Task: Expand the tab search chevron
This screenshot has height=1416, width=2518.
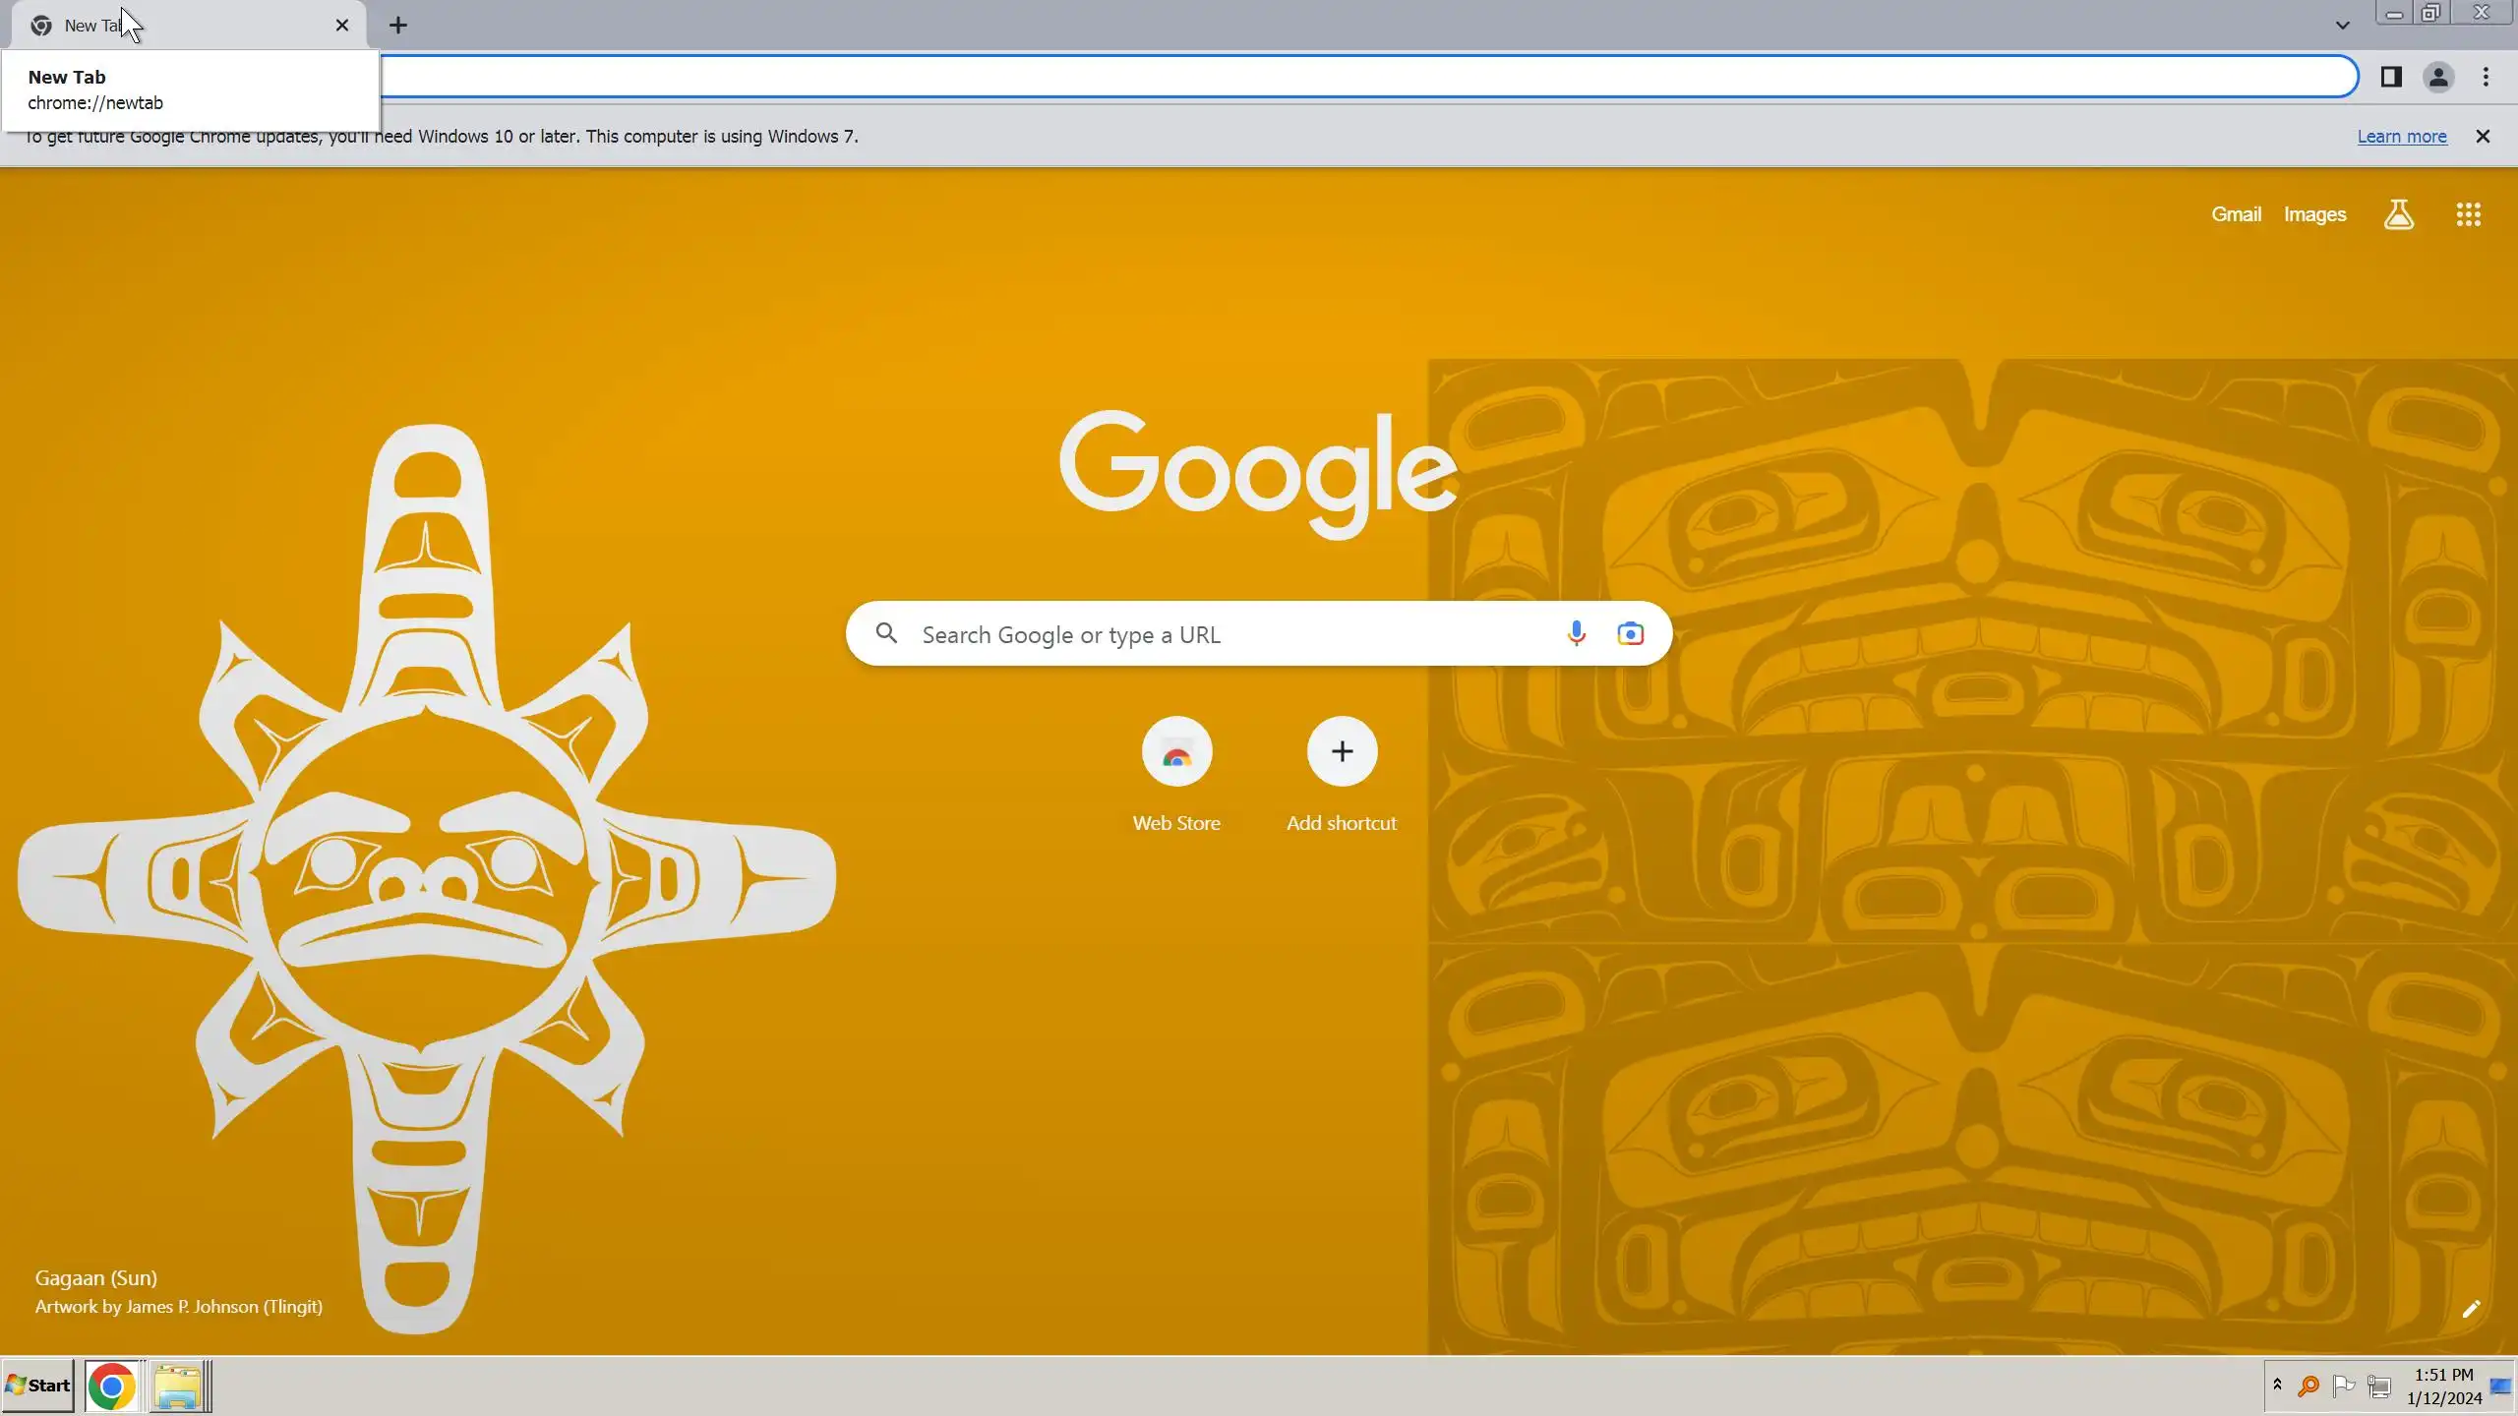Action: click(x=2342, y=26)
